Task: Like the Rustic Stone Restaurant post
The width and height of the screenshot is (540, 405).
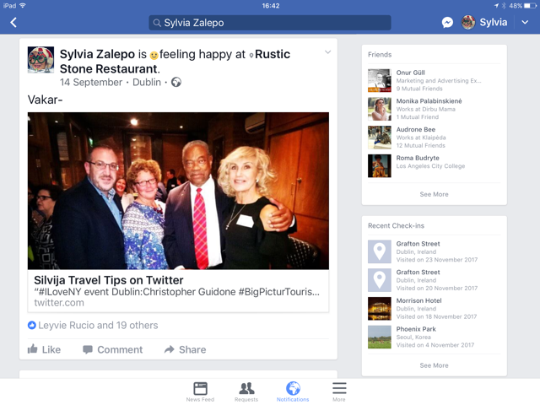Action: pos(44,349)
